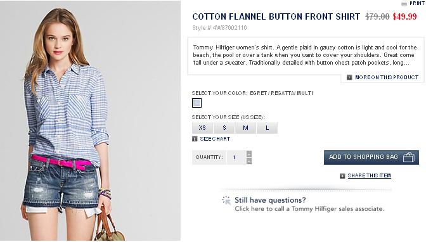Click the plus icon beside Share This Item
The image size is (426, 242).
342,175
